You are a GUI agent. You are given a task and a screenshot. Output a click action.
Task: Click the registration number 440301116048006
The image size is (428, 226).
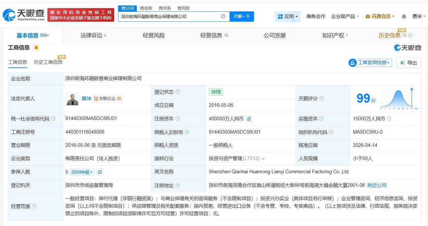pos(85,132)
